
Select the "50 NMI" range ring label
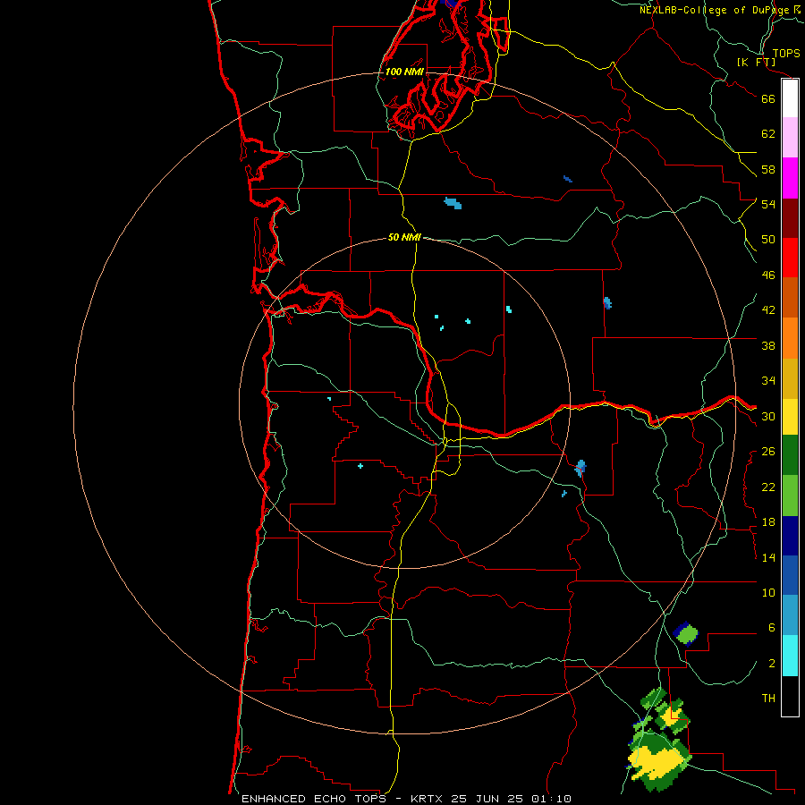(404, 237)
